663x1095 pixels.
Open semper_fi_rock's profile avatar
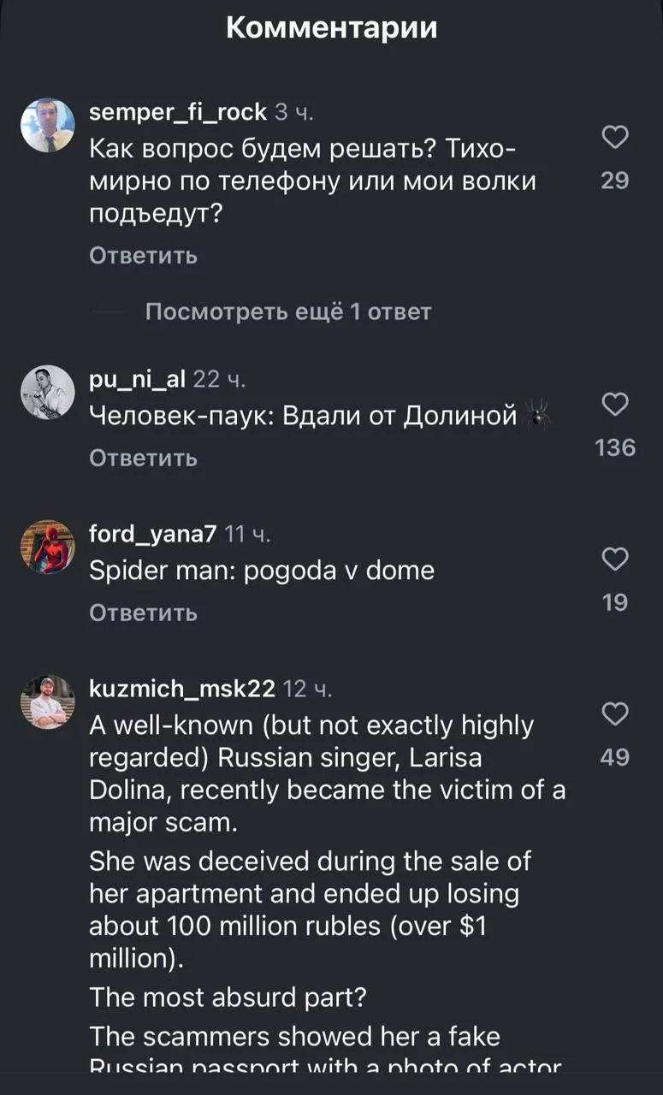(48, 125)
